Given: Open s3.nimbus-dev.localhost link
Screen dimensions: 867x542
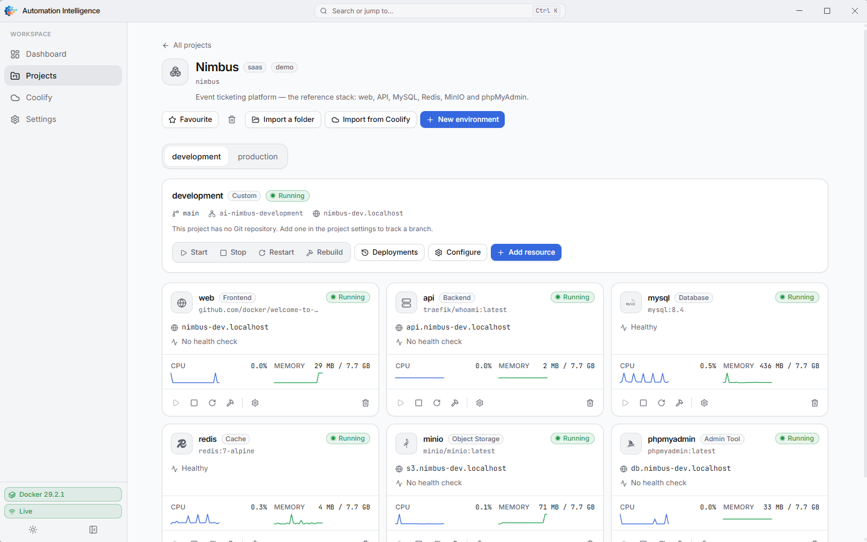Looking at the screenshot, I should pyautogui.click(x=456, y=468).
